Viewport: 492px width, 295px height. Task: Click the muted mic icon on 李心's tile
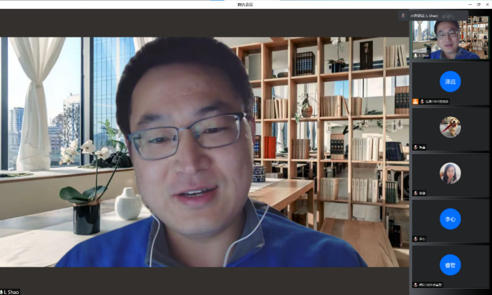(x=415, y=239)
